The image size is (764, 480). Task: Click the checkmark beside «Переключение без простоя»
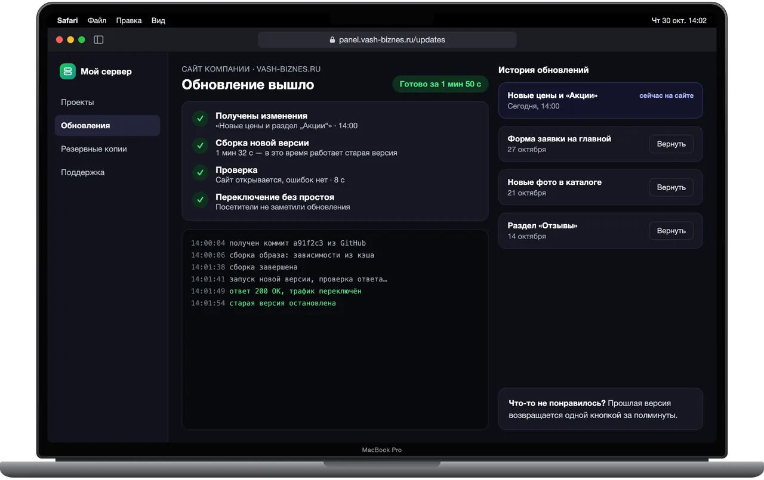(199, 200)
